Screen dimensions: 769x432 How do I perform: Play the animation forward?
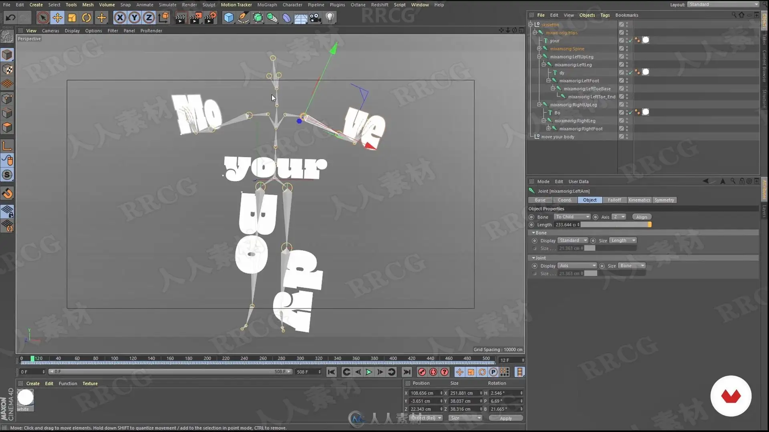click(369, 372)
